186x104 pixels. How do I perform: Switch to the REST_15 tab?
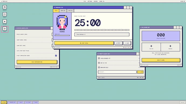tap(70, 11)
